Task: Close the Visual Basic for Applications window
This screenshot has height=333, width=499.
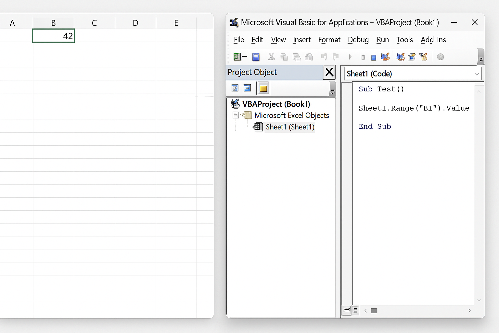Action: 475,22
